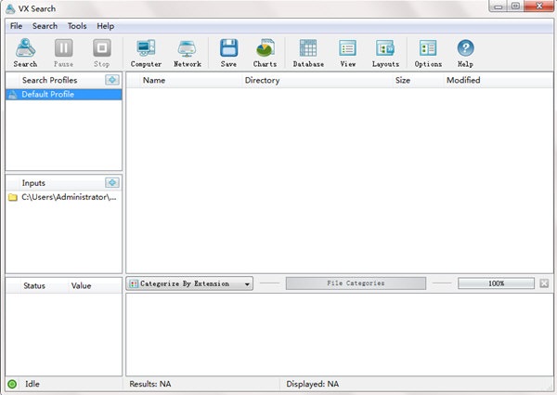Open the Layouts toolbar icon
Image resolution: width=557 pixels, height=395 pixels.
(x=385, y=53)
